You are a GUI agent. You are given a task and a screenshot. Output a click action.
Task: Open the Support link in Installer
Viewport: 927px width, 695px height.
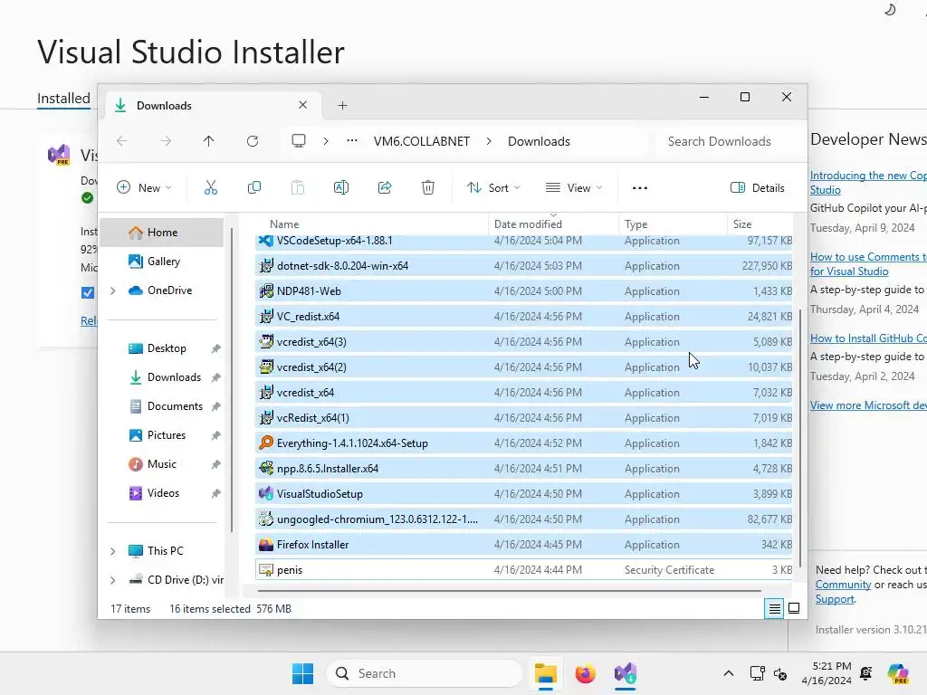click(835, 599)
